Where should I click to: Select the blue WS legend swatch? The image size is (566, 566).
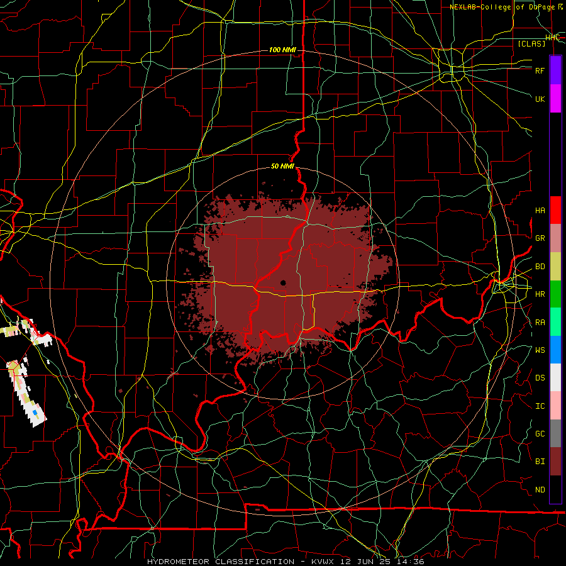coord(555,350)
